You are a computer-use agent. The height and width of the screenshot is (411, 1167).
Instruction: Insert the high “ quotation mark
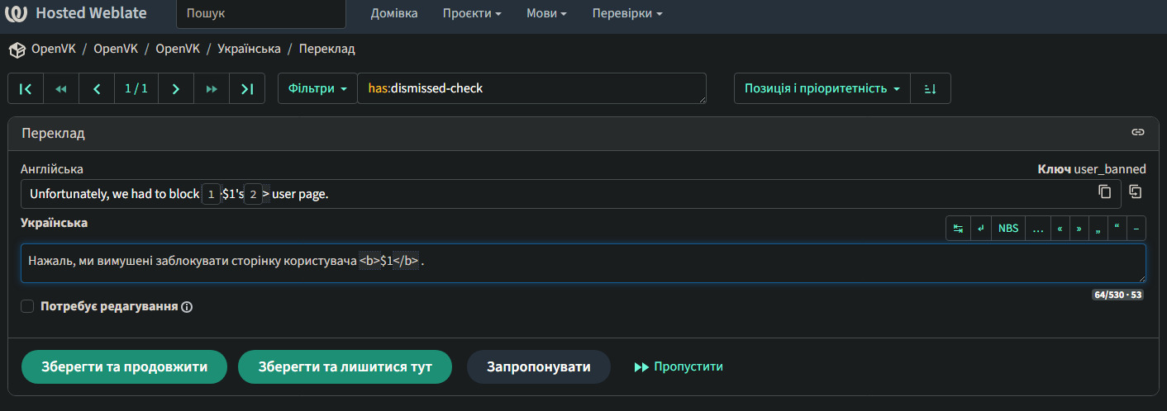tap(1117, 229)
